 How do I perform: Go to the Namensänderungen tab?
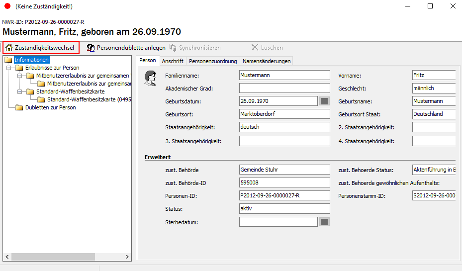[267, 61]
